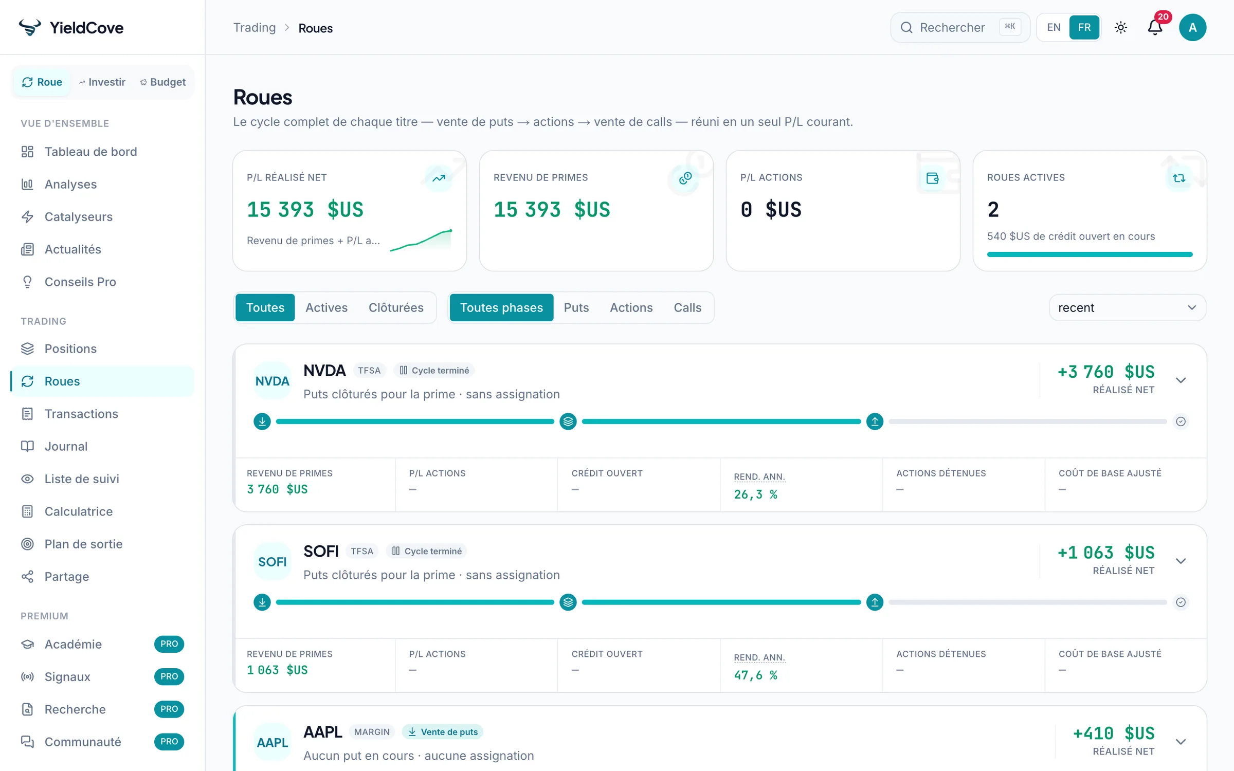Open Roues in the sidebar
The height and width of the screenshot is (771, 1234).
102,381
